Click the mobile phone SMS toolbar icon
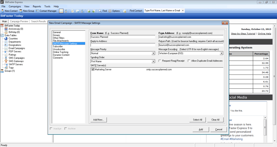277x147 pixels. [66, 11]
